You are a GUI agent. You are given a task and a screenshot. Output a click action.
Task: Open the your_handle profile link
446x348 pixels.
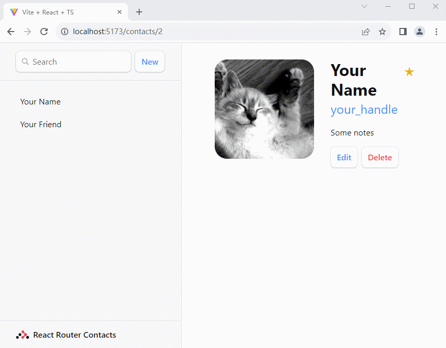364,110
